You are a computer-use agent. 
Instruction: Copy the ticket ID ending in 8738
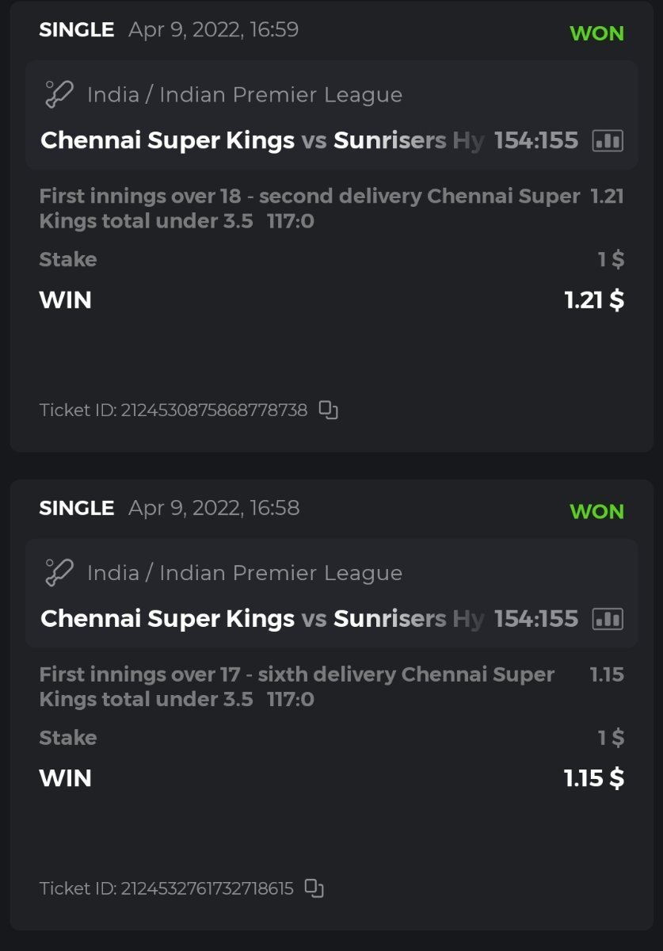point(328,410)
